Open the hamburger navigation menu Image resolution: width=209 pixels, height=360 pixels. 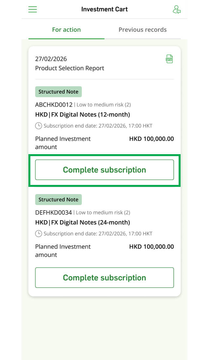pyautogui.click(x=33, y=9)
